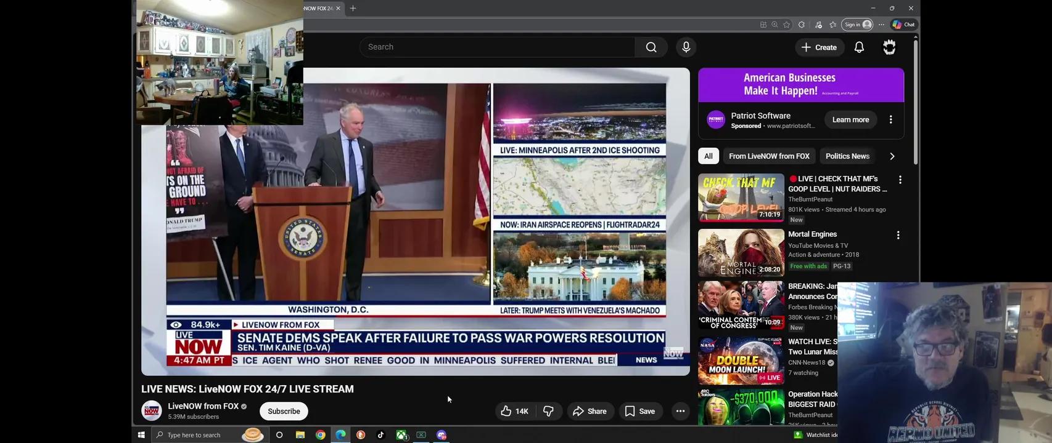Open browser extensions puzzle icon

click(801, 25)
